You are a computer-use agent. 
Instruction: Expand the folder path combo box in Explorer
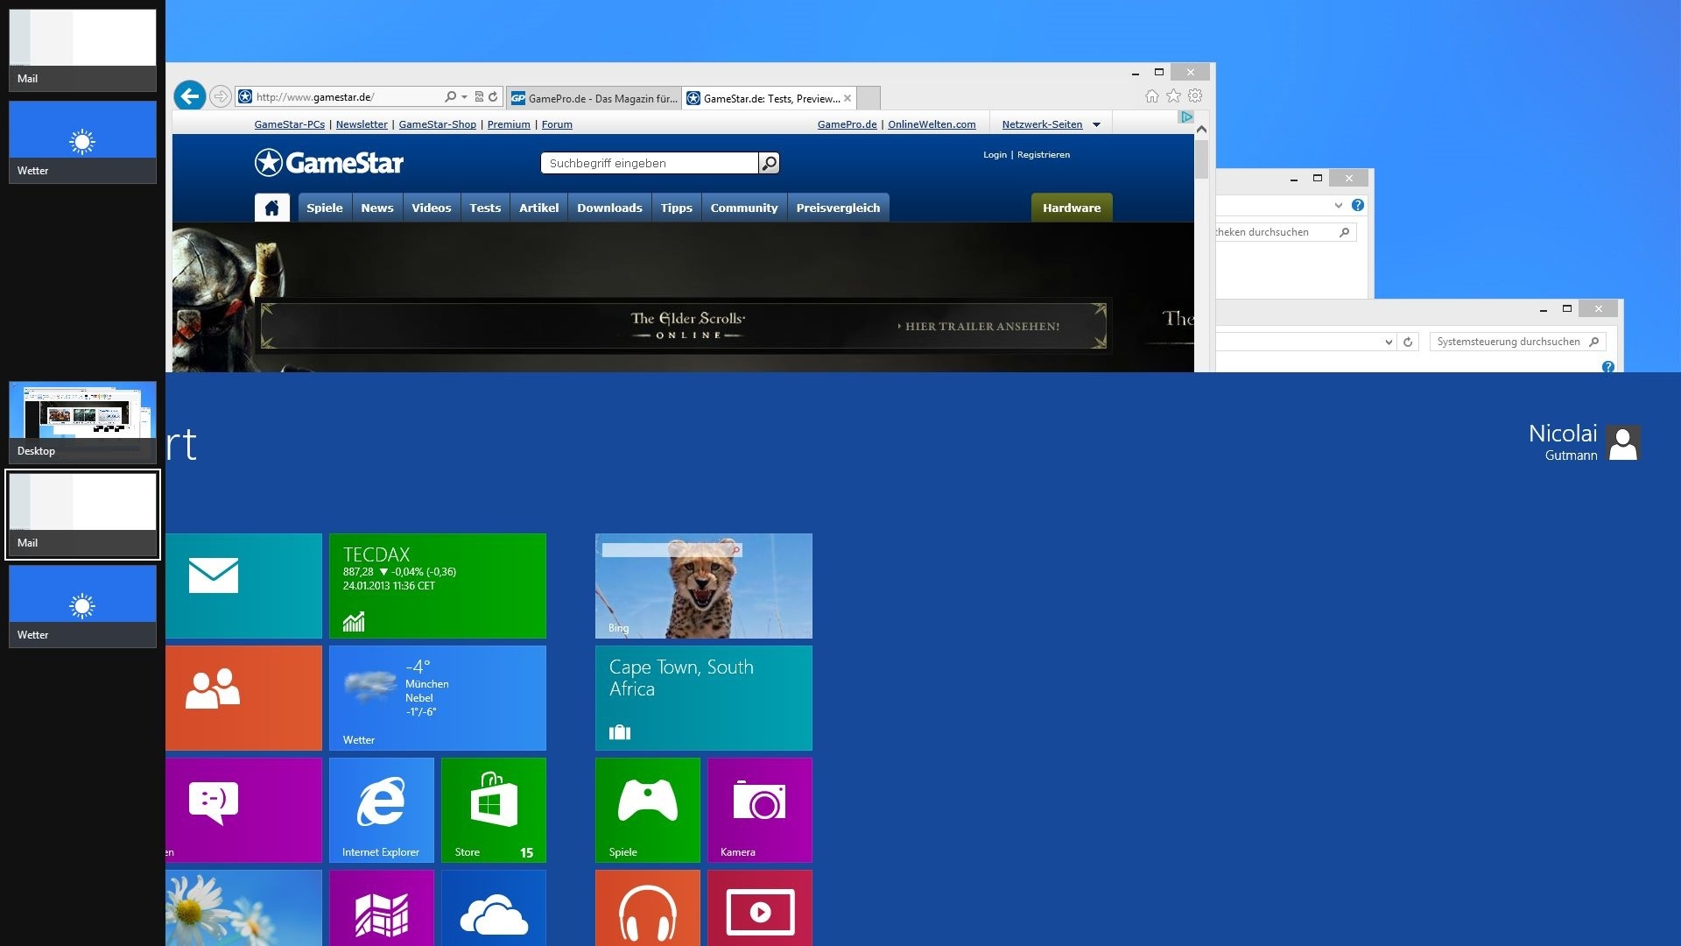(x=1338, y=205)
